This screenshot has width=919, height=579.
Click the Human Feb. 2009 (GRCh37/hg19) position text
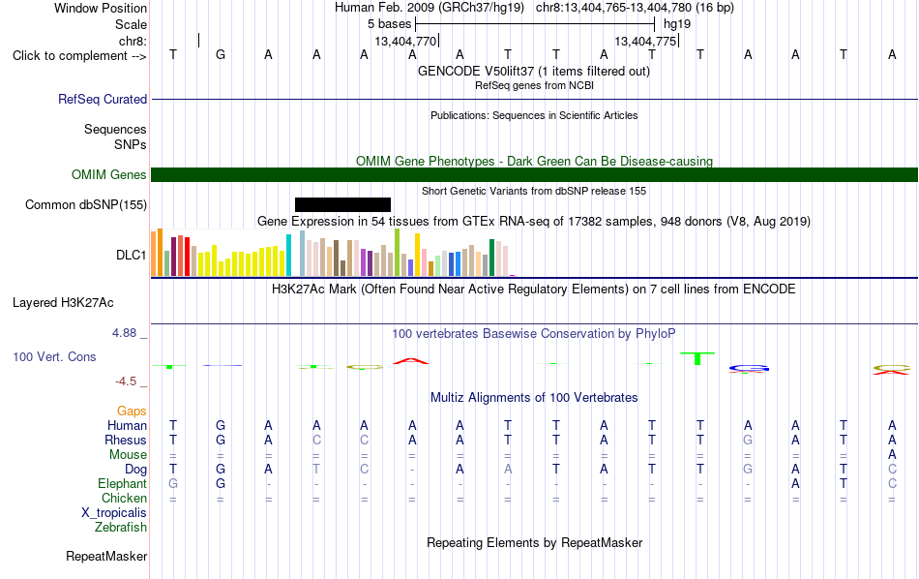click(534, 8)
